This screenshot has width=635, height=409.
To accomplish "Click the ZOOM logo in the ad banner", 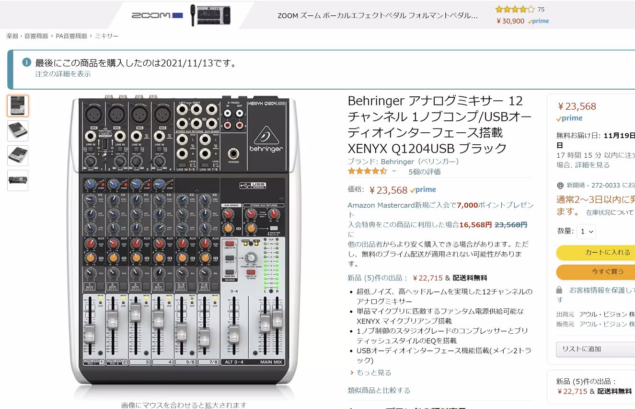I will (158, 15).
